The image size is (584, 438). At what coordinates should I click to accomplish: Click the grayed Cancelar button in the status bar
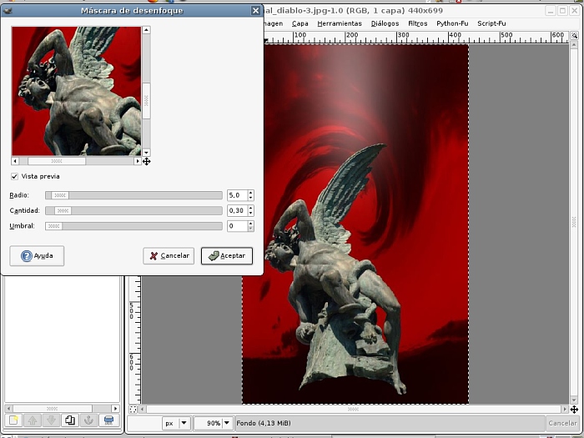(562, 423)
